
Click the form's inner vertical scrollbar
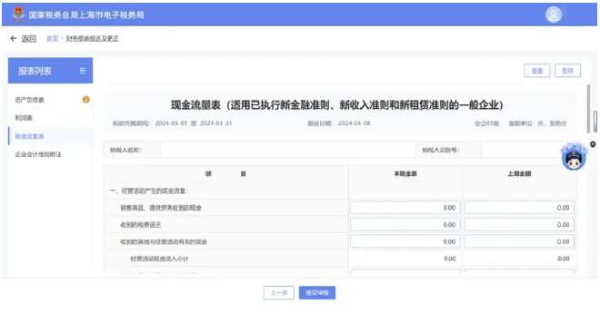588,109
